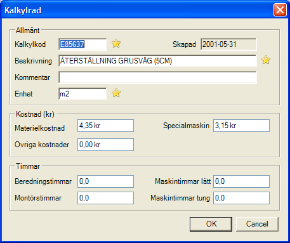This screenshot has height=243, width=290.
Task: Click the Skapad label
Action: coord(184,44)
